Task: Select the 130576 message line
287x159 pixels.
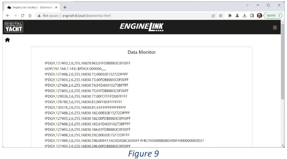Action: (85, 107)
